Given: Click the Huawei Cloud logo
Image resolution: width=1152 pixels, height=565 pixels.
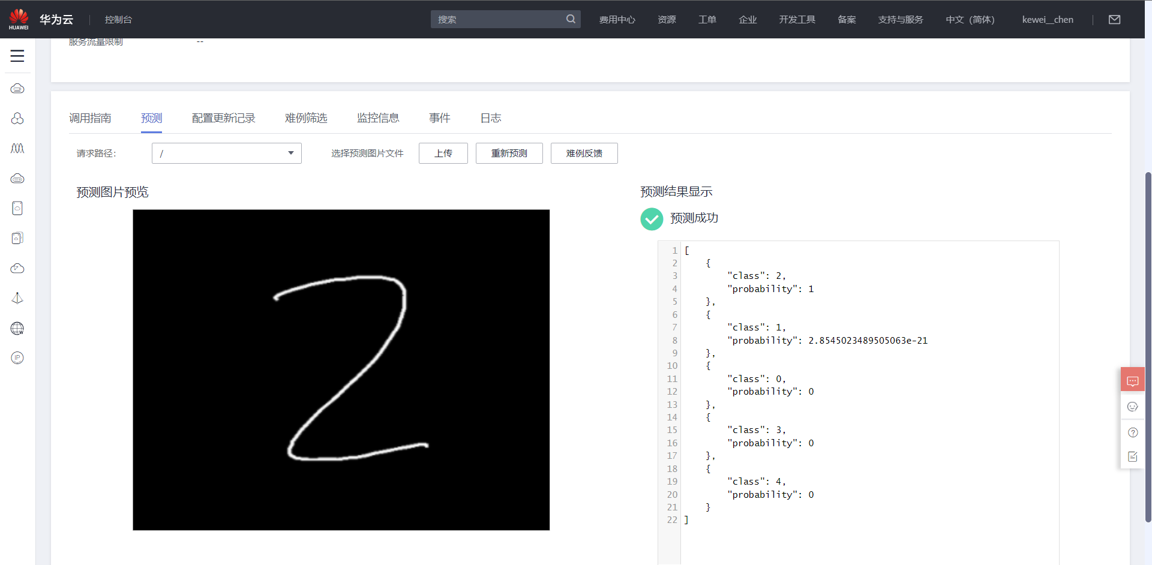Looking at the screenshot, I should (19, 19).
